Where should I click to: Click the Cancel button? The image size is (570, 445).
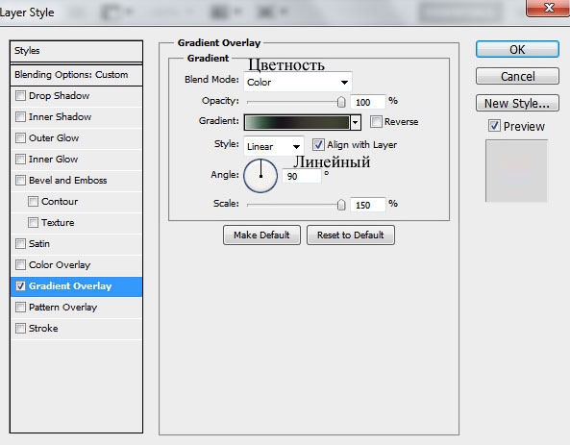pos(517,76)
